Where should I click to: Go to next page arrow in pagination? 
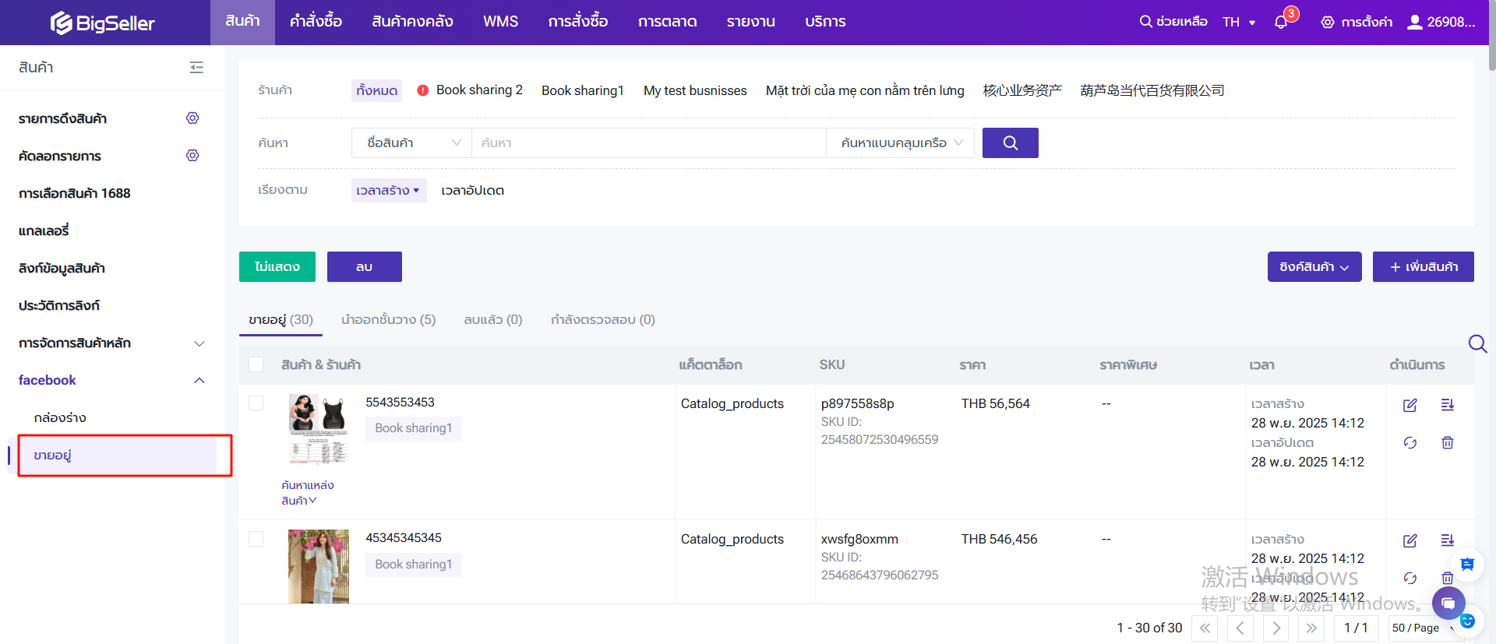pyautogui.click(x=1275, y=628)
